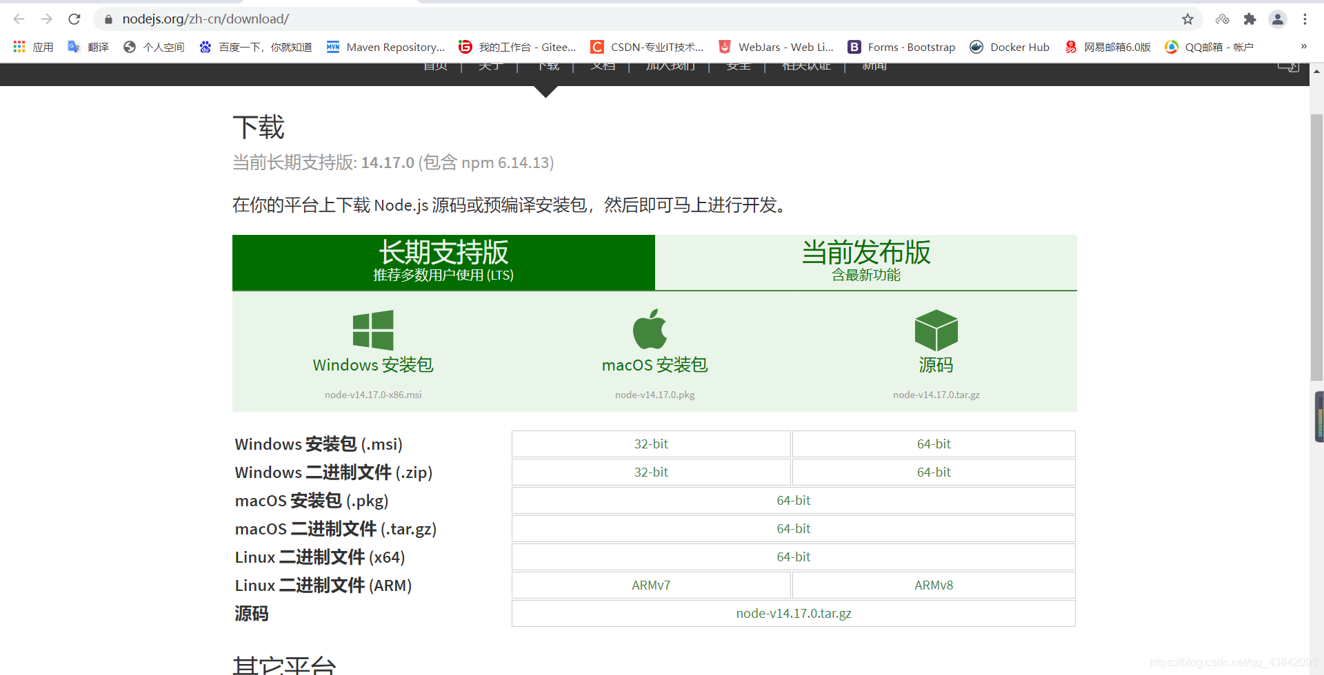
Task: Click node-v14.17.0-x86.msi filename
Action: (x=373, y=395)
